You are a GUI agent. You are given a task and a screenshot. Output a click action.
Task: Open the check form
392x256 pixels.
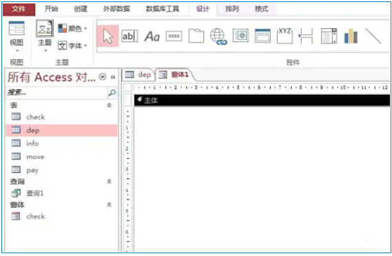pyautogui.click(x=62, y=216)
